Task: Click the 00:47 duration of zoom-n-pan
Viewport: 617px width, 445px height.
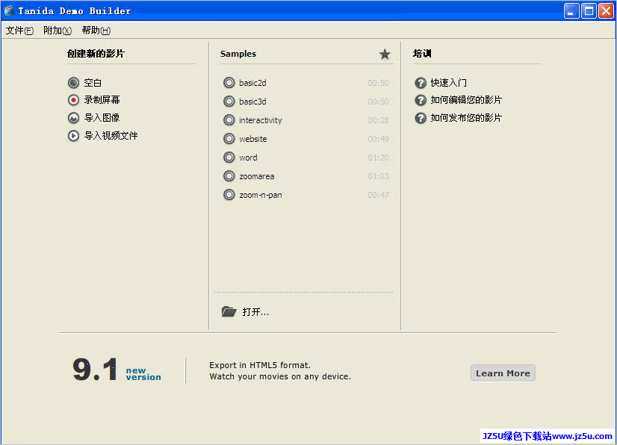Action: (x=378, y=195)
